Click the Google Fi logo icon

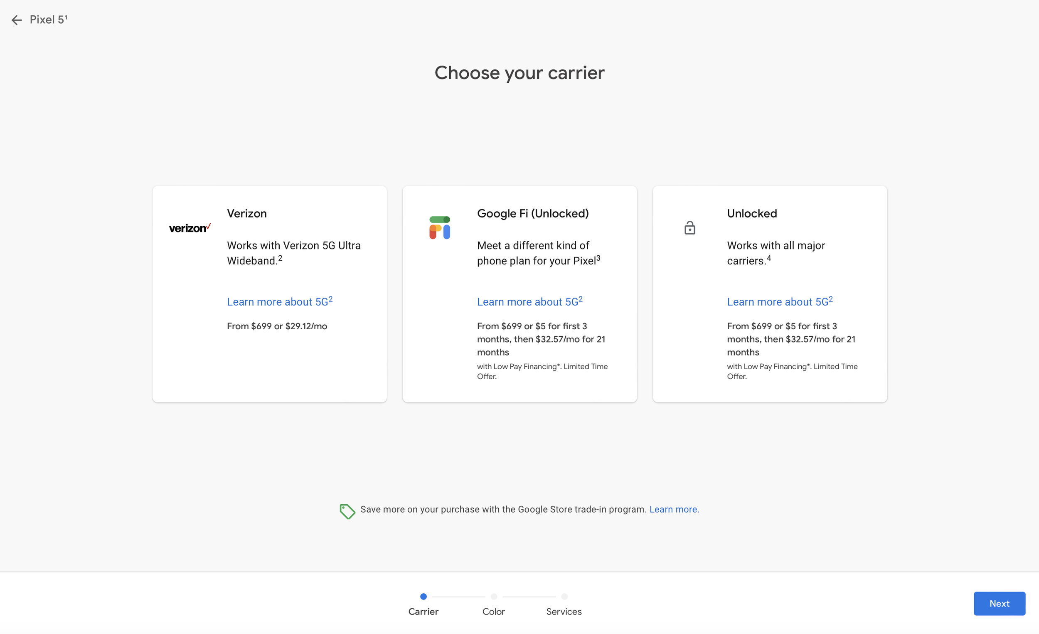[439, 228]
